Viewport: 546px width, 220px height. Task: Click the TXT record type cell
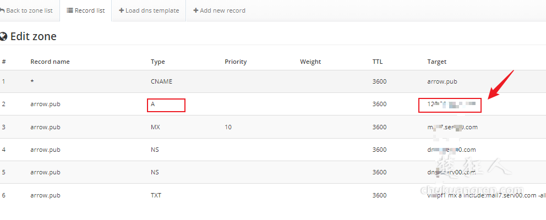(156, 195)
